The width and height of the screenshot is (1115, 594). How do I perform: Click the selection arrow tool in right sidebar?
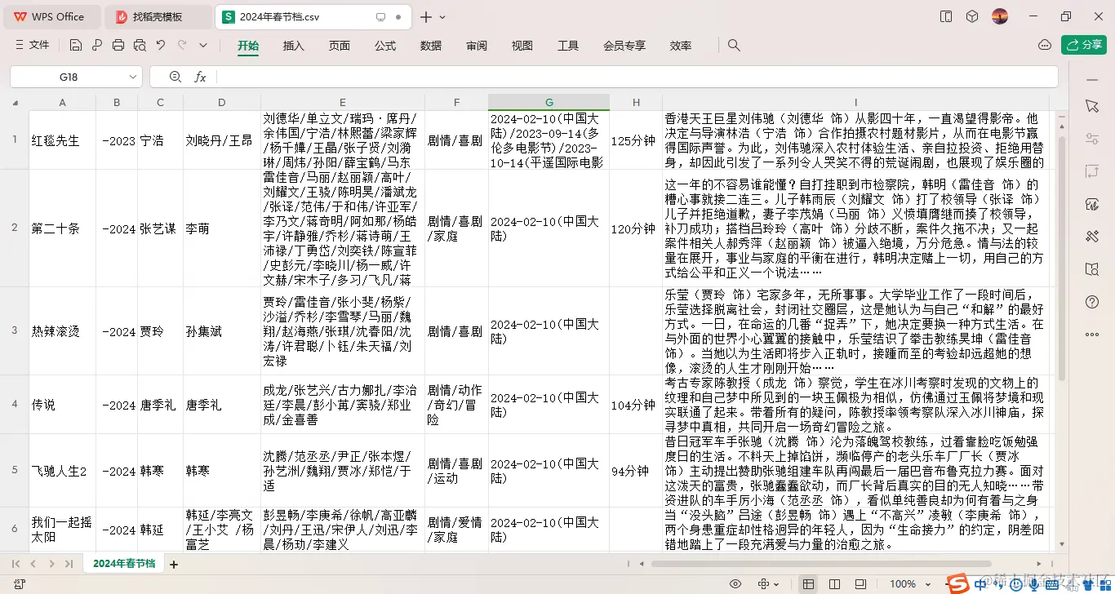click(x=1092, y=106)
